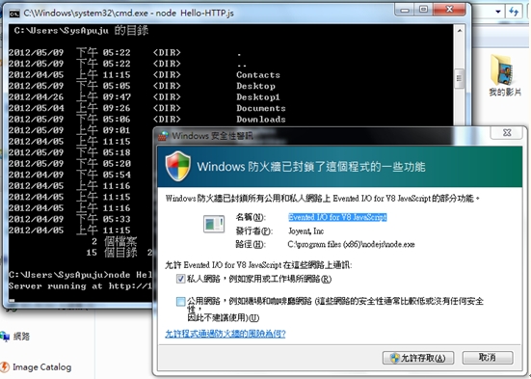Click the Desktop1 directory entry in cmd
This screenshot has width=531, height=379.
click(258, 97)
